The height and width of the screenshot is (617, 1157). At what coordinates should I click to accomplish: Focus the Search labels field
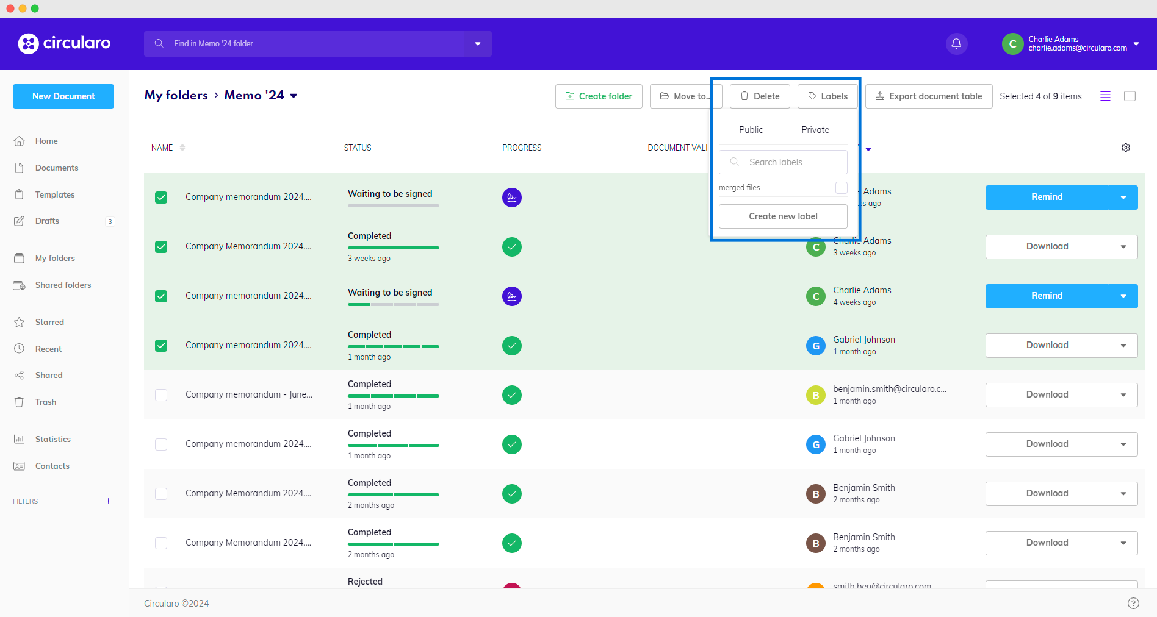(x=783, y=162)
